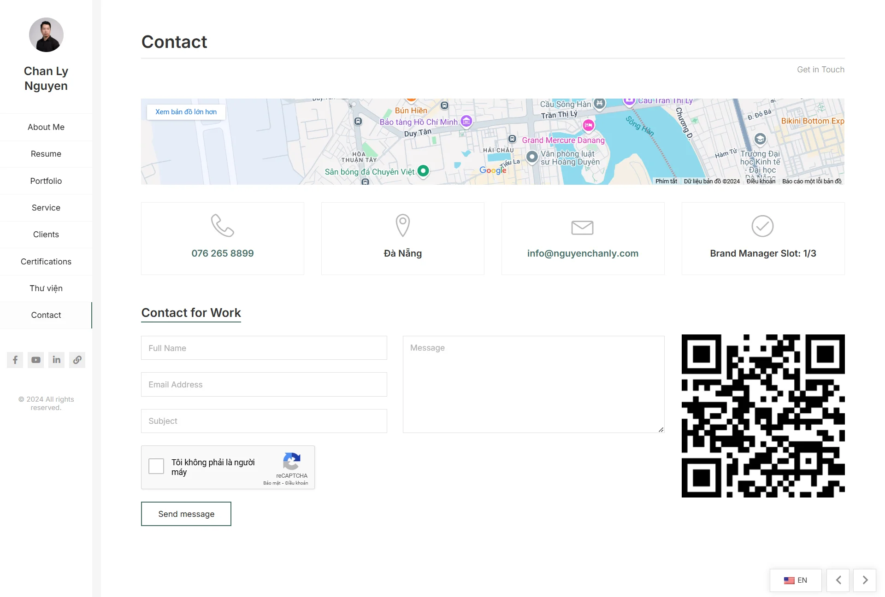885x597 pixels.
Task: Click 'Báo cáo một lỗi bản đồ' link
Action: pyautogui.click(x=812, y=181)
